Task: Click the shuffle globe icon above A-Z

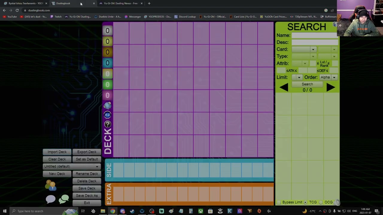Action: 107,105
